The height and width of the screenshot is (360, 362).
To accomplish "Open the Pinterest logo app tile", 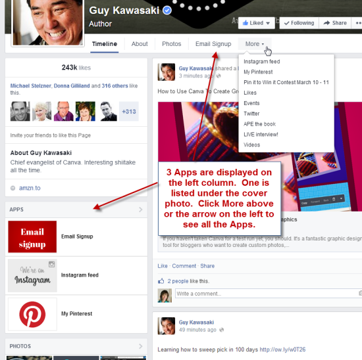I will [32, 315].
